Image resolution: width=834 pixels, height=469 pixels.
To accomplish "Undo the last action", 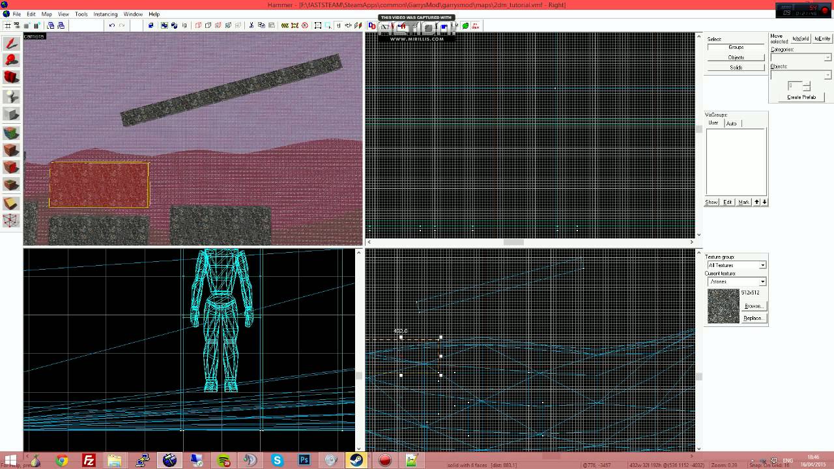I will click(x=112, y=25).
